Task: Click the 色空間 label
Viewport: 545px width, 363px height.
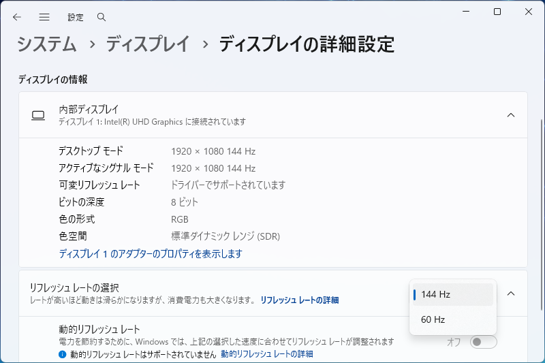Action: [x=73, y=236]
